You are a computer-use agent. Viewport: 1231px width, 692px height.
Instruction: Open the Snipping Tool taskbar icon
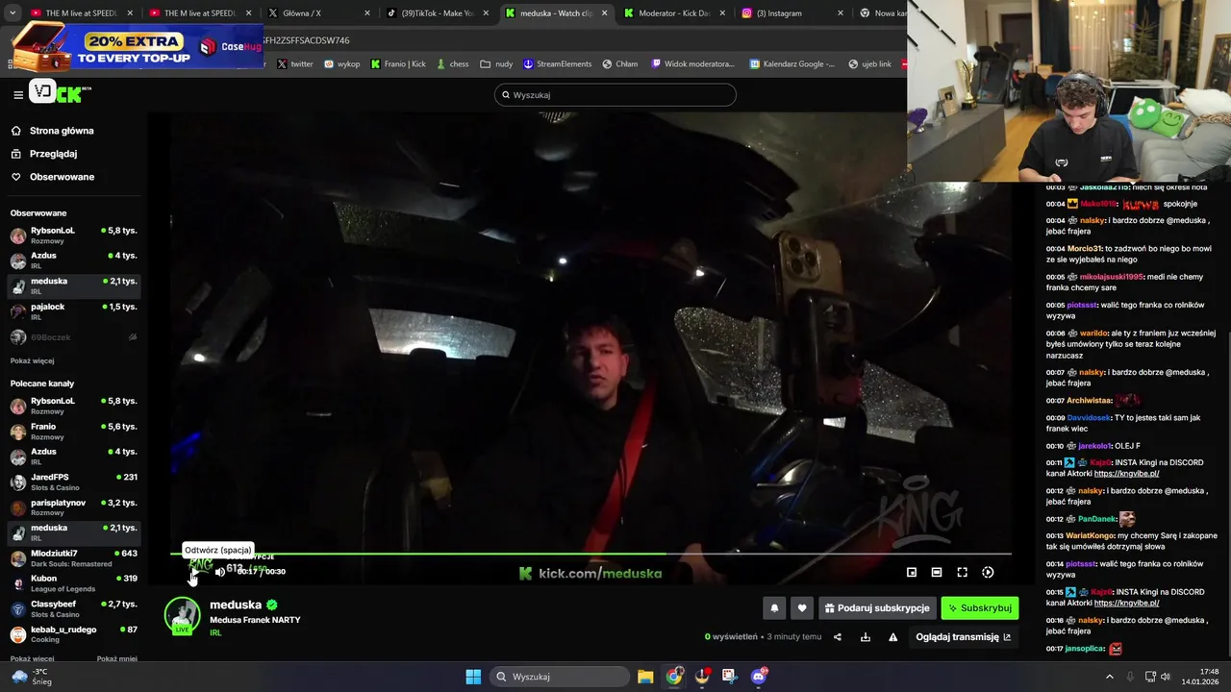729,677
